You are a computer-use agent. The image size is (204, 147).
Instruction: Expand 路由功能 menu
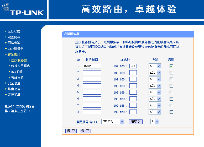14,89
